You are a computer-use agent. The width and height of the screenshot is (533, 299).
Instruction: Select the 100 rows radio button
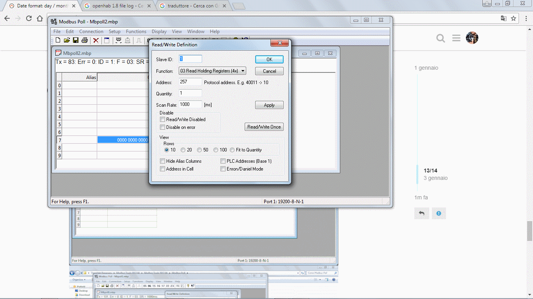coord(216,150)
